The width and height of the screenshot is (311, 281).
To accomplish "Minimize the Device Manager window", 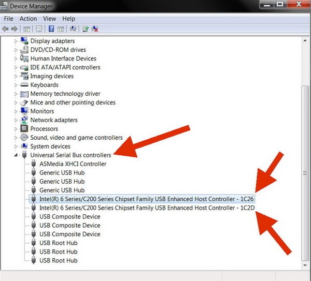I will coord(267,4).
